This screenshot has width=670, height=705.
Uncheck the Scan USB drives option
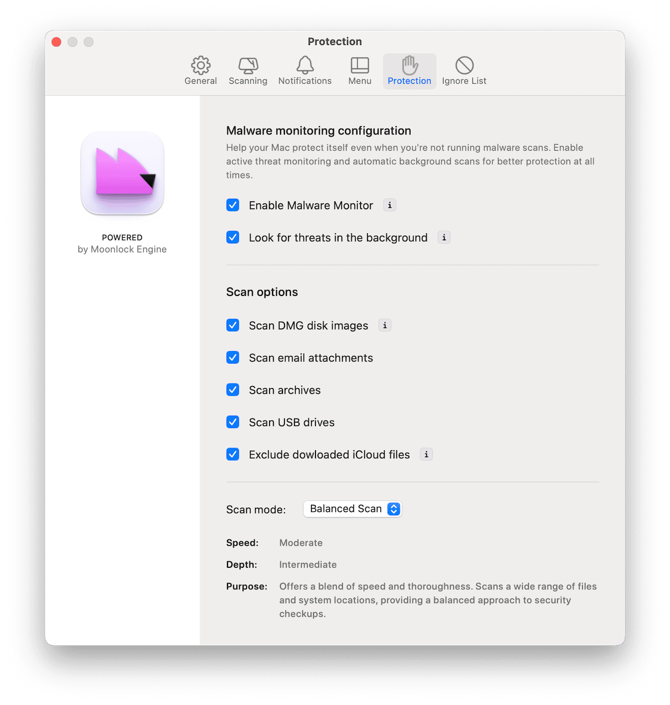(232, 422)
